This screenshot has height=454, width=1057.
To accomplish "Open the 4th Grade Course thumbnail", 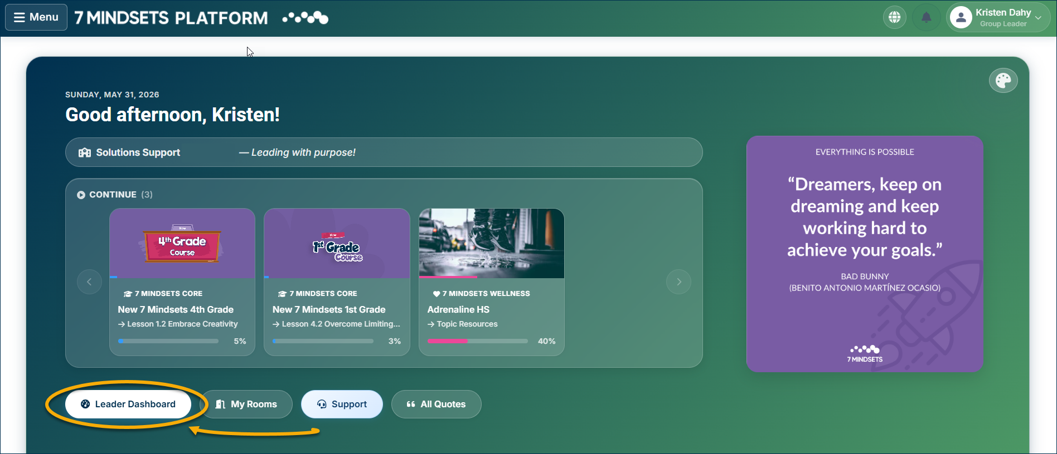I will coord(182,243).
